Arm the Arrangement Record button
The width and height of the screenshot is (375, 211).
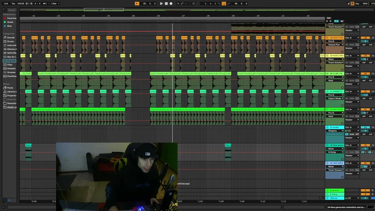tap(171, 4)
